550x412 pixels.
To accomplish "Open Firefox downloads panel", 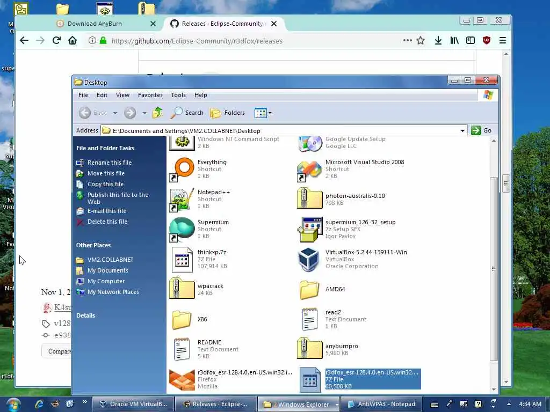I will pos(438,41).
